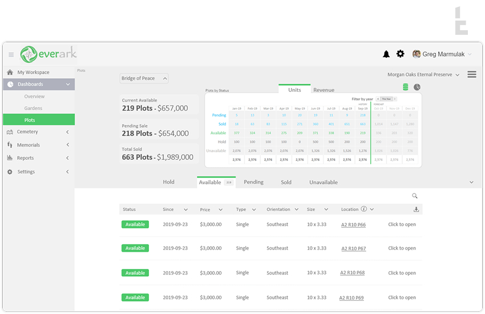Screen dimensions: 485x314
Task: Open the notifications bell
Action: (x=386, y=54)
